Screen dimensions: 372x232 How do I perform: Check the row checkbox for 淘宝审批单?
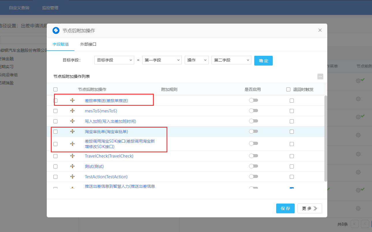coord(55,132)
